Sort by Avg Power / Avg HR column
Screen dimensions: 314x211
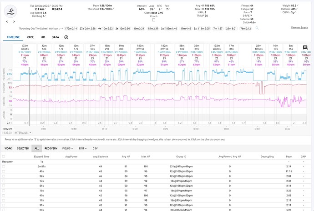pos(230,156)
